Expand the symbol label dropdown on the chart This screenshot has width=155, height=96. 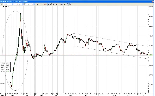pyautogui.click(x=9, y=7)
